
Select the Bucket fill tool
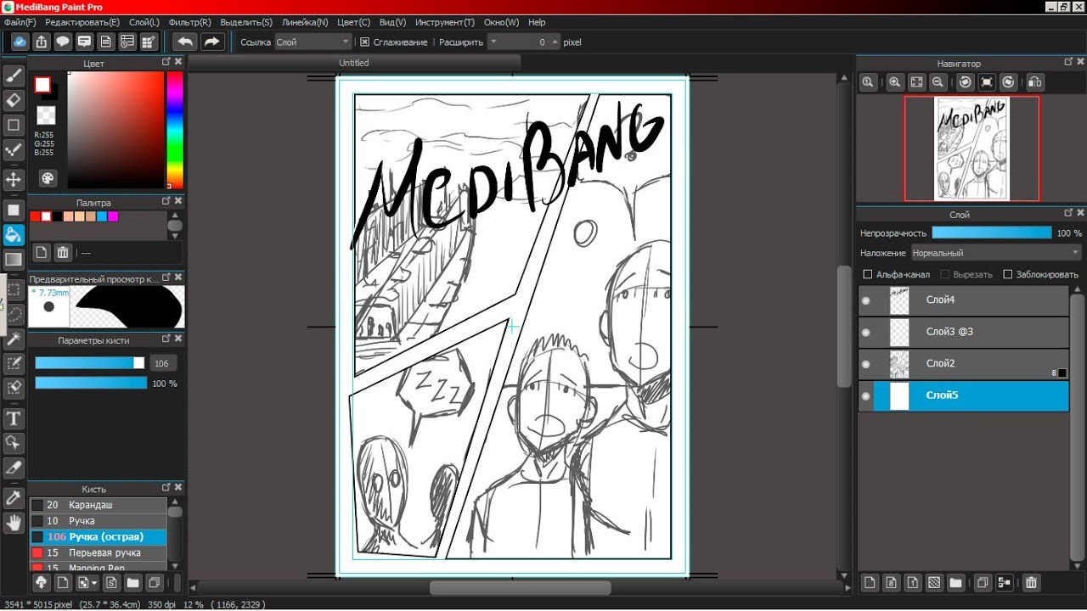point(14,234)
